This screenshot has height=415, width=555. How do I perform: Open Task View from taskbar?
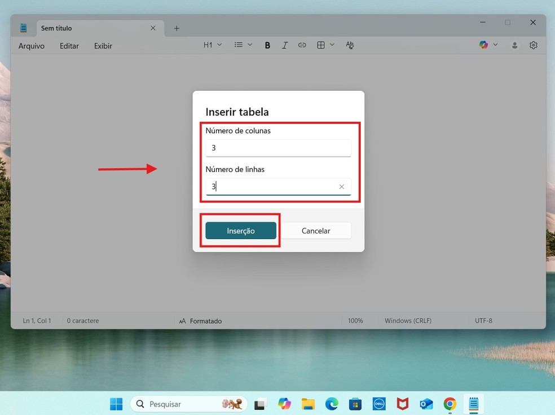pyautogui.click(x=261, y=404)
